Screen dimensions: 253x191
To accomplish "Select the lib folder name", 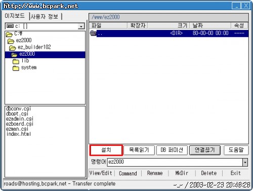I will [25, 60].
